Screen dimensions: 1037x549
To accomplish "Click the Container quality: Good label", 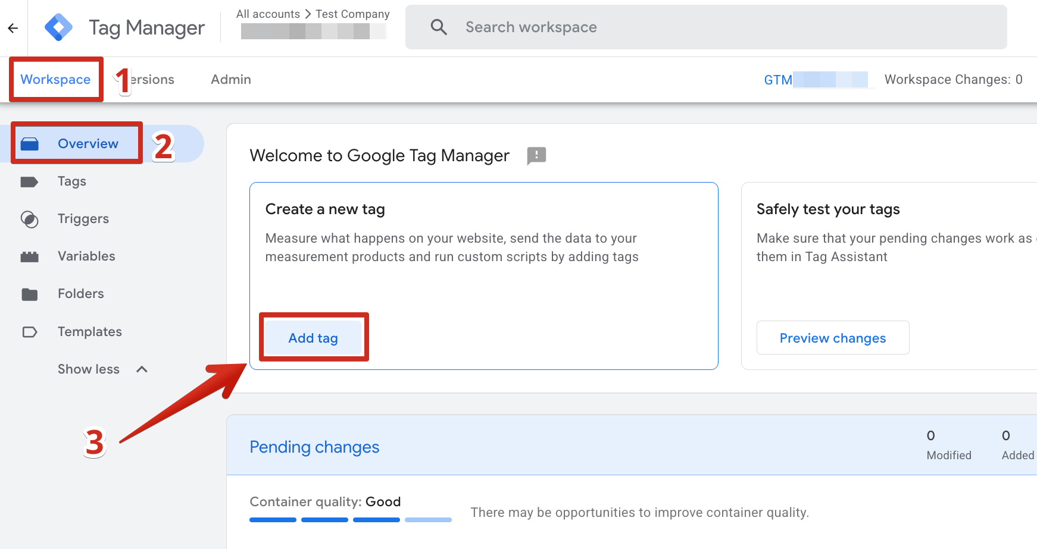I will [325, 501].
